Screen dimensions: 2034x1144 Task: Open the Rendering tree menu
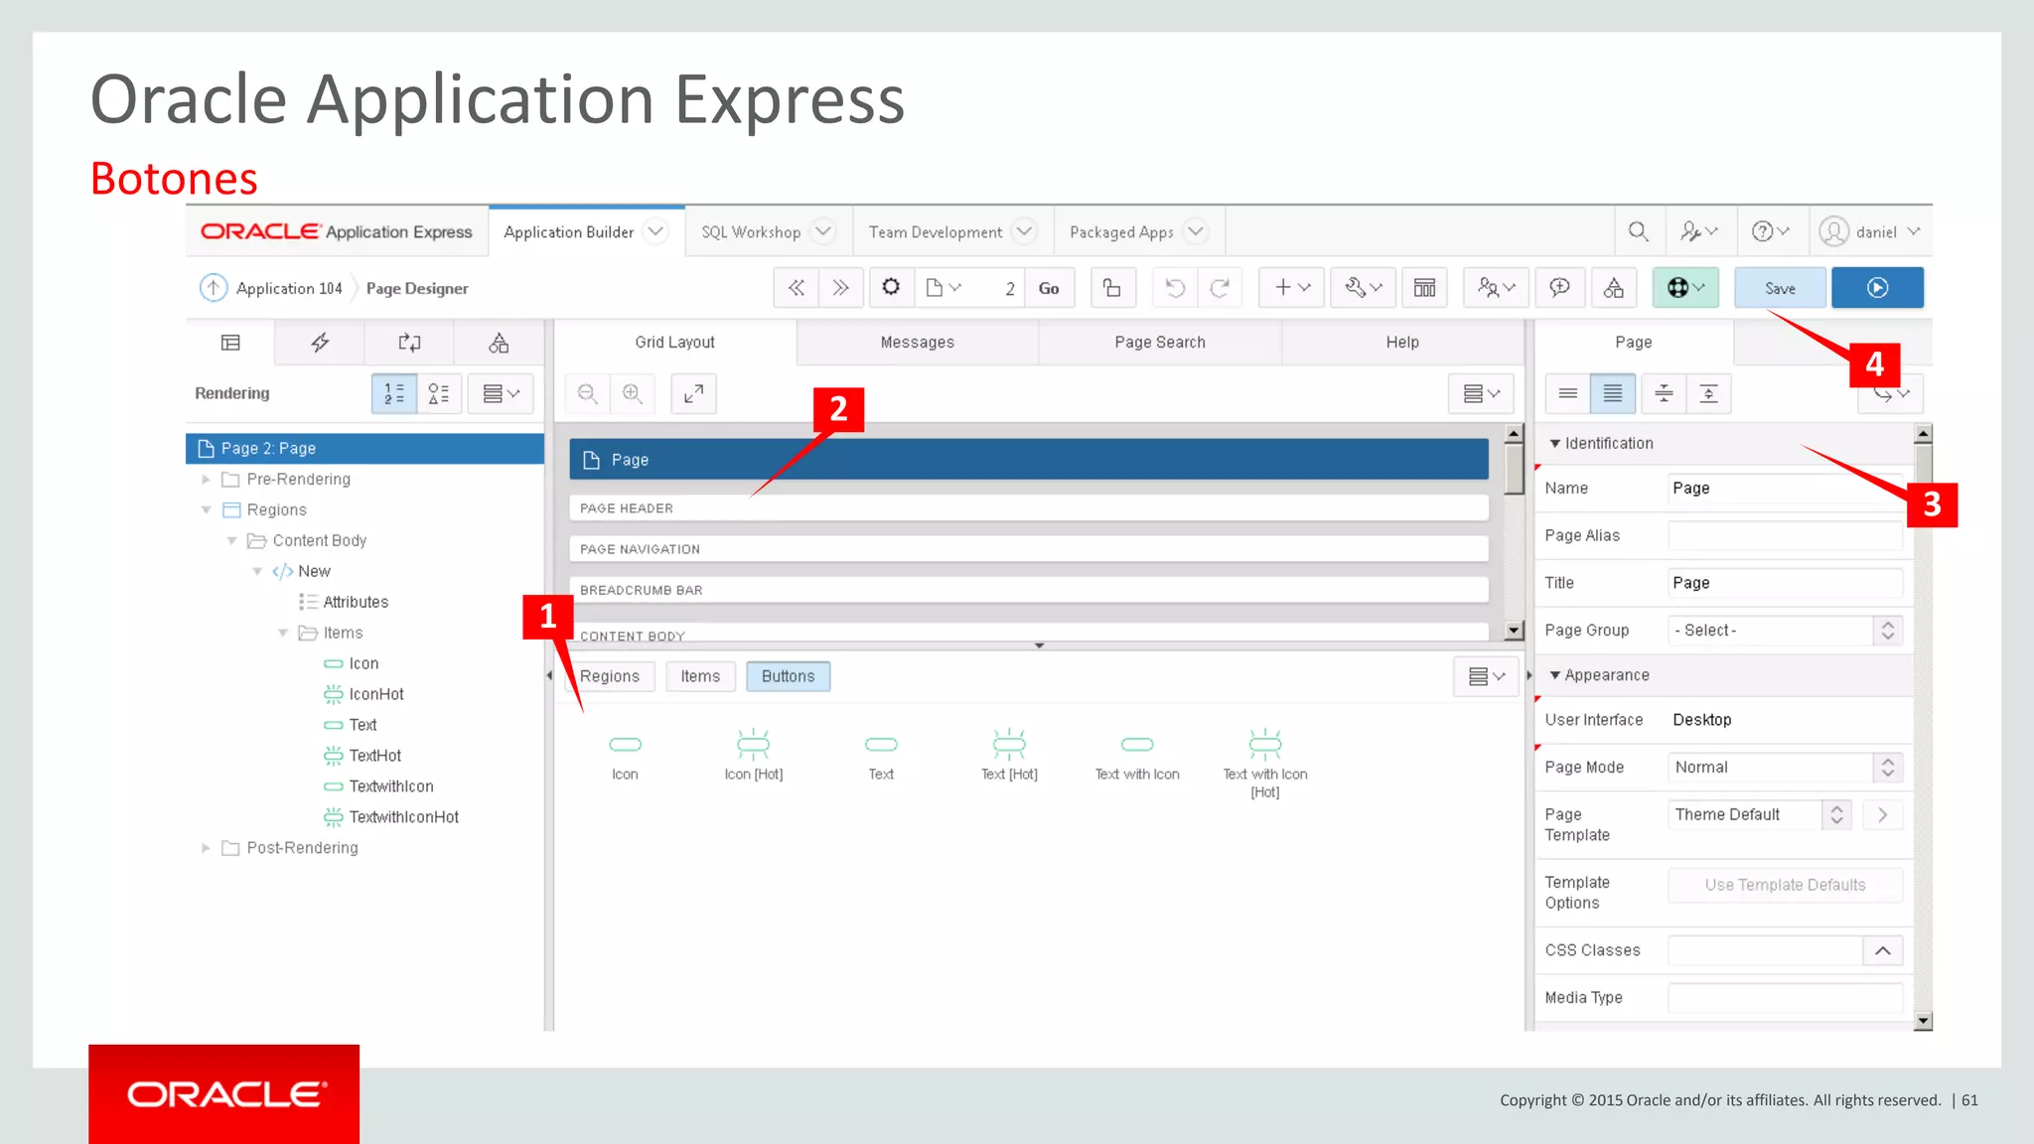click(x=501, y=393)
